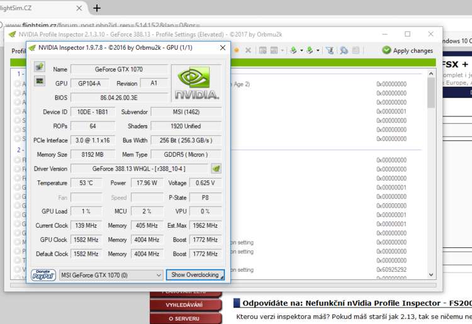
Task: Click the Shaders value 1920 Unified
Action: pos(186,126)
